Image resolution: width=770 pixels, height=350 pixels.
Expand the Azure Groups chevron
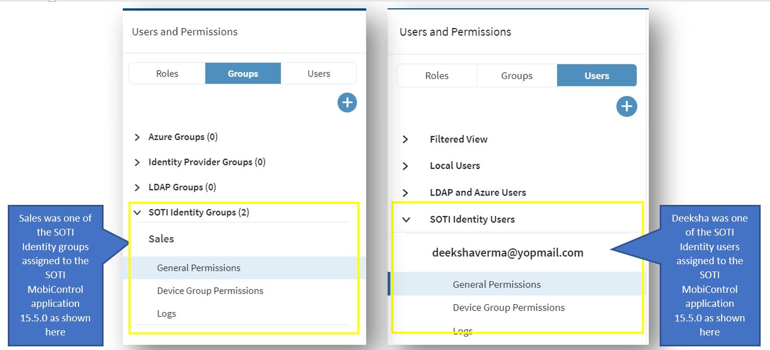pos(137,137)
